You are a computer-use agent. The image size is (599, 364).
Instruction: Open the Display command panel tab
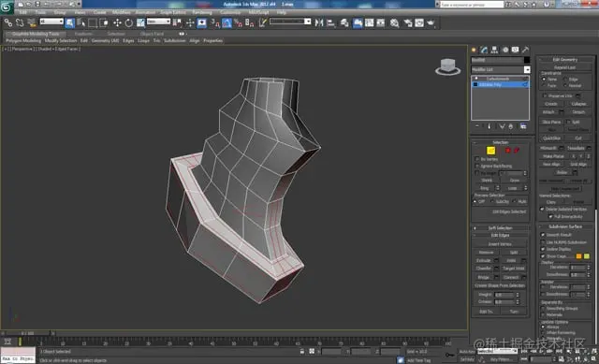click(516, 50)
